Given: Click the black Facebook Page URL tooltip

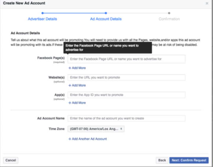Looking at the screenshot, I should point(108,48).
